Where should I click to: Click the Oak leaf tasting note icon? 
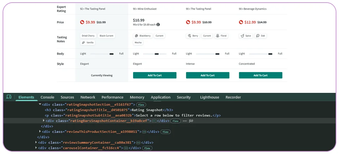tap(258, 36)
